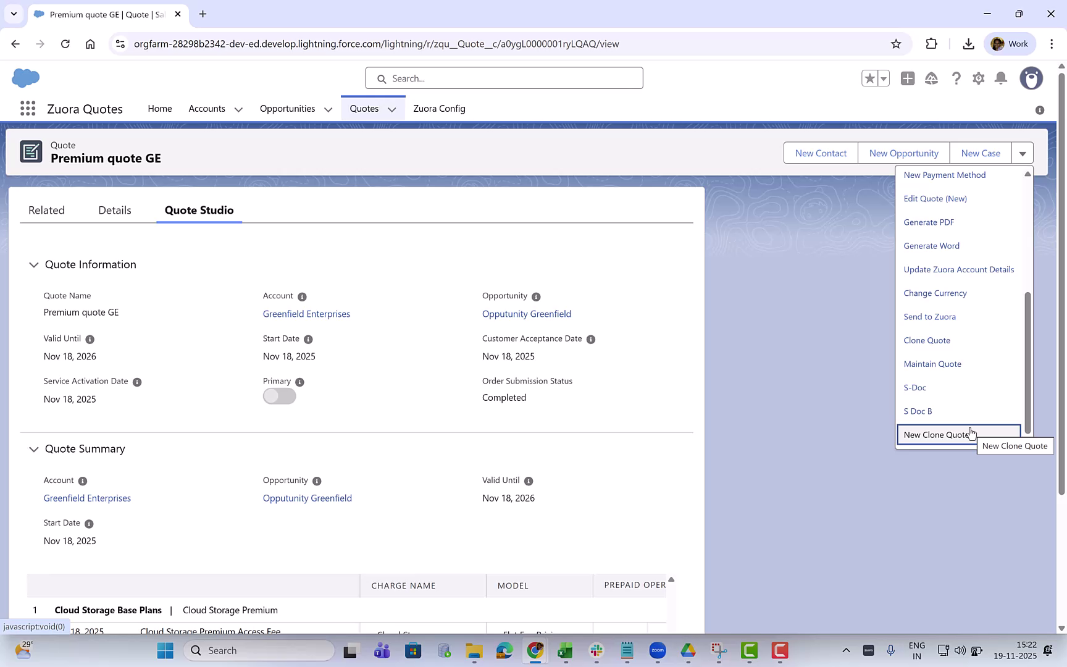Open Global Actions with the plus icon
Viewport: 1067px width, 667px height.
pos(908,78)
